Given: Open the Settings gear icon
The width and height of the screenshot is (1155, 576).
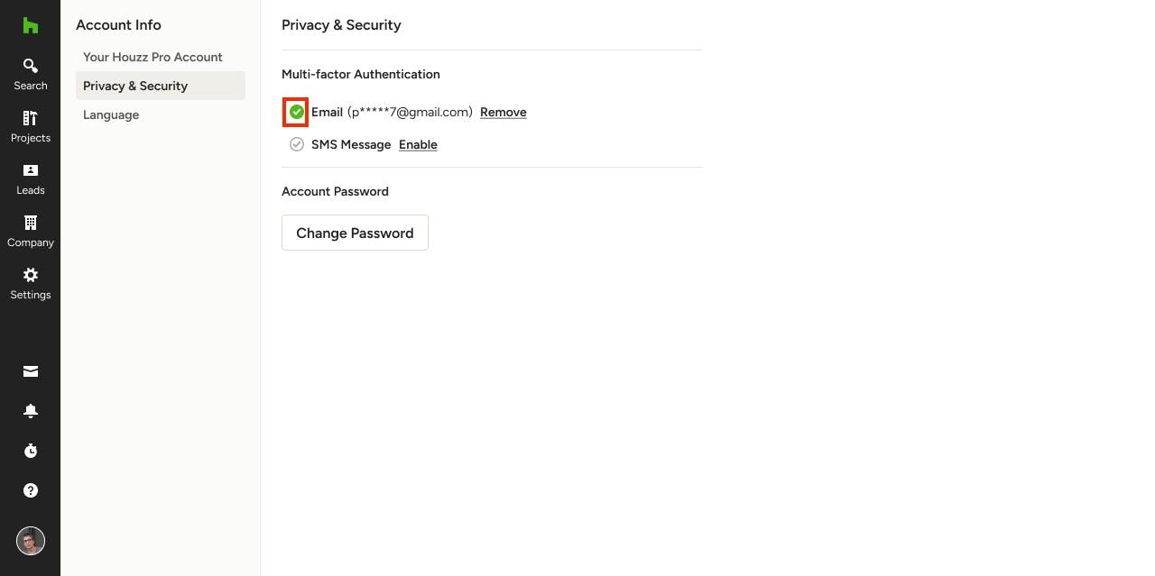Looking at the screenshot, I should 30,275.
